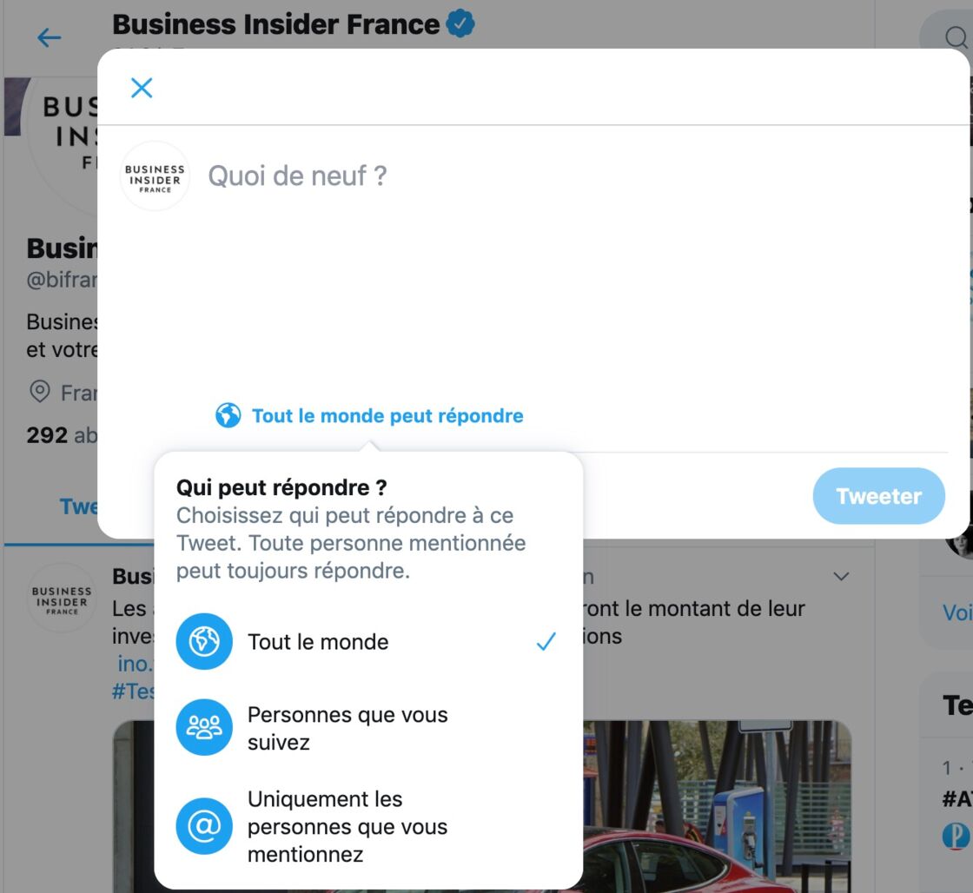
Task: Select "Personnes que vous suivez" option
Action: (368, 728)
